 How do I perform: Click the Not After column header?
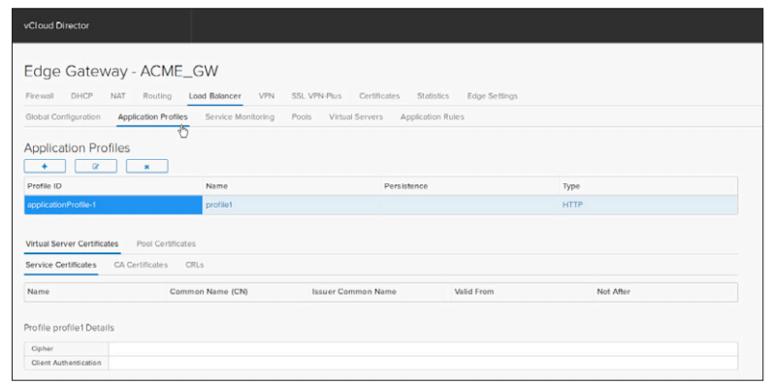(x=665, y=292)
